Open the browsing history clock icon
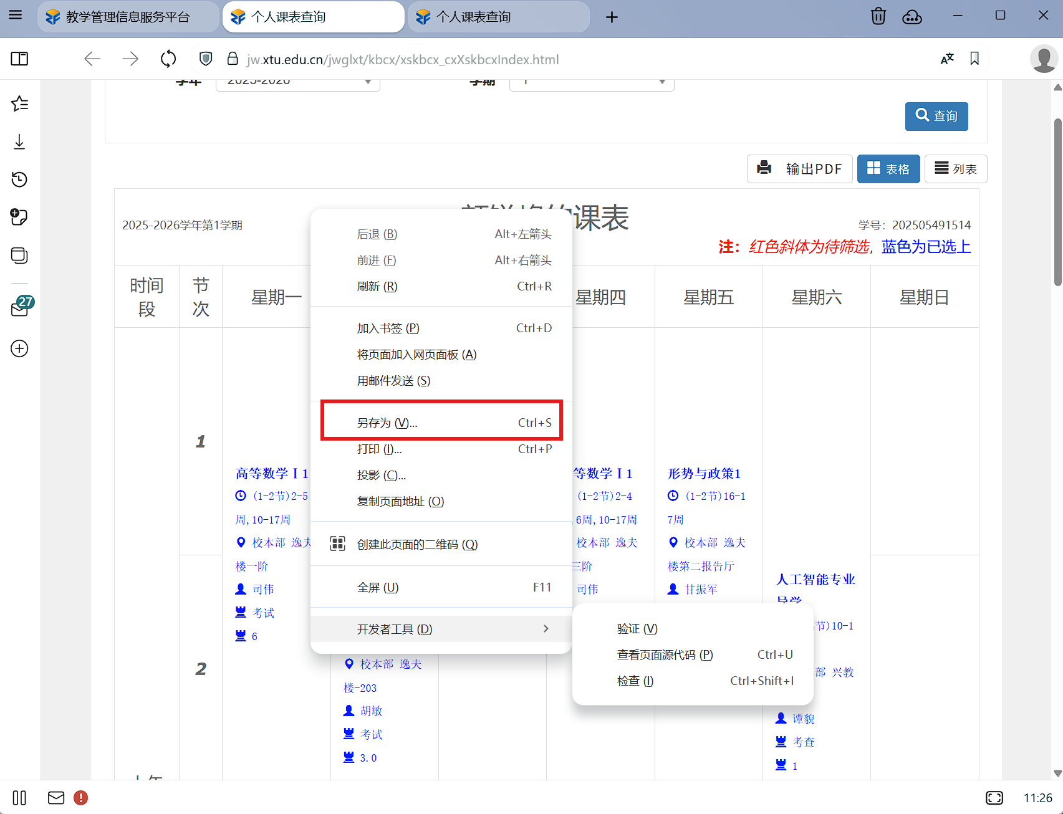Screen dimensions: 1063x814 click(x=20, y=180)
